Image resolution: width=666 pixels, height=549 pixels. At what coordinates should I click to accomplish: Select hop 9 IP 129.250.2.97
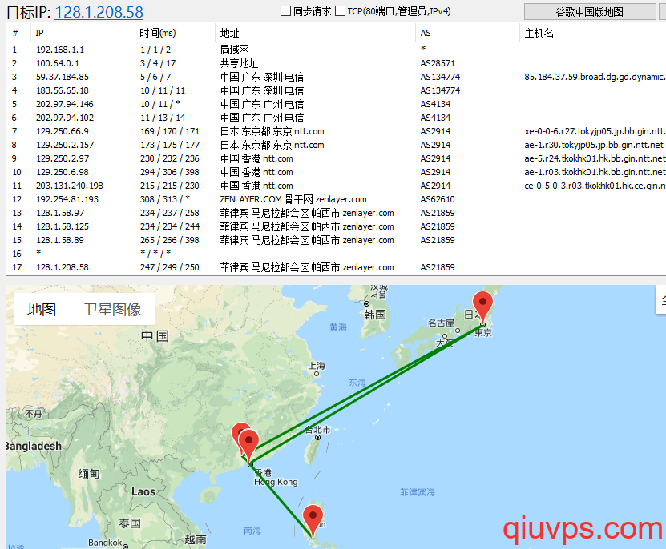tap(63, 158)
